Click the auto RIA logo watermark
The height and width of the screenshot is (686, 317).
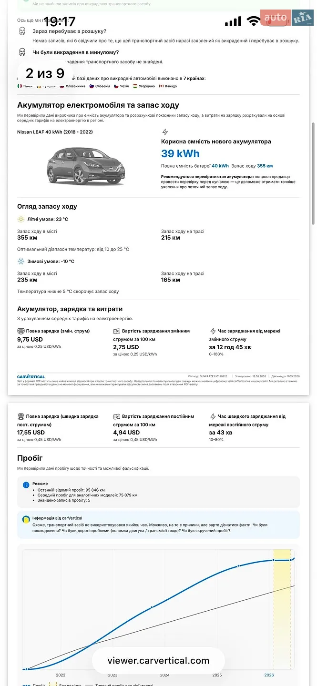[x=287, y=18]
